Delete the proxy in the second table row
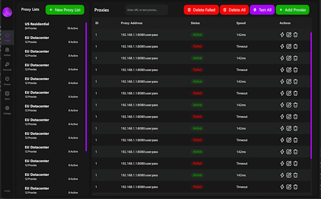The image size is (321, 199). pos(296,47)
